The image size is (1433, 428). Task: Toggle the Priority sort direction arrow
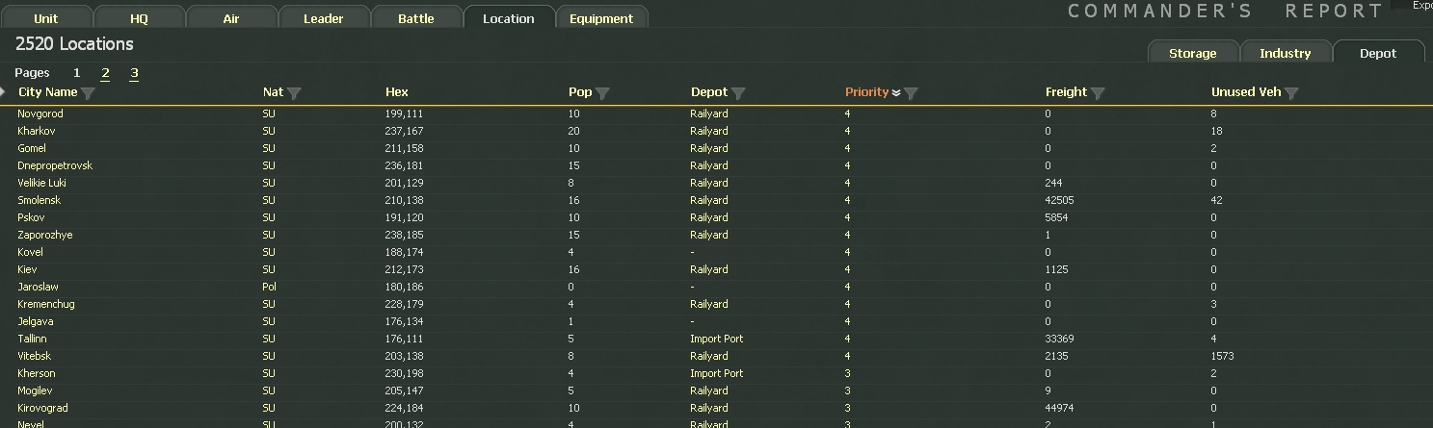(896, 93)
